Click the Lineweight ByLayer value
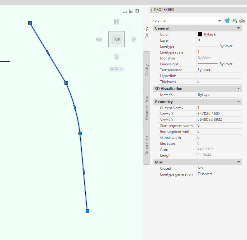Viewport: 247px width, 240px height. (x=219, y=64)
